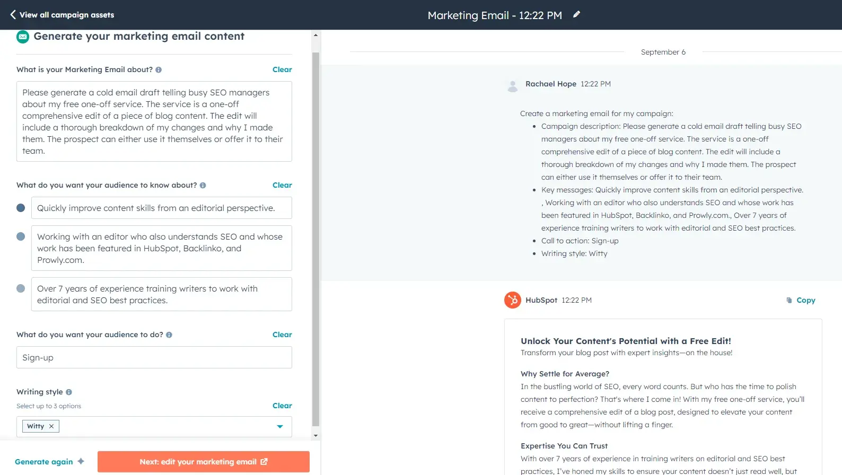Click info icon beside audience to know about
Screen dimensions: 842x475
pos(203,186)
